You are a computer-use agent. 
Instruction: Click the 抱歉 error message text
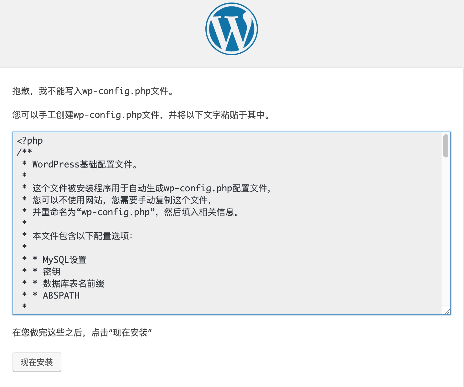(93, 91)
